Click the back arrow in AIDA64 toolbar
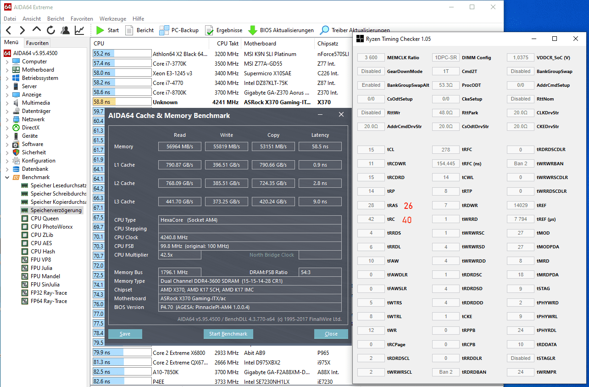This screenshot has height=387, width=589. click(9, 30)
